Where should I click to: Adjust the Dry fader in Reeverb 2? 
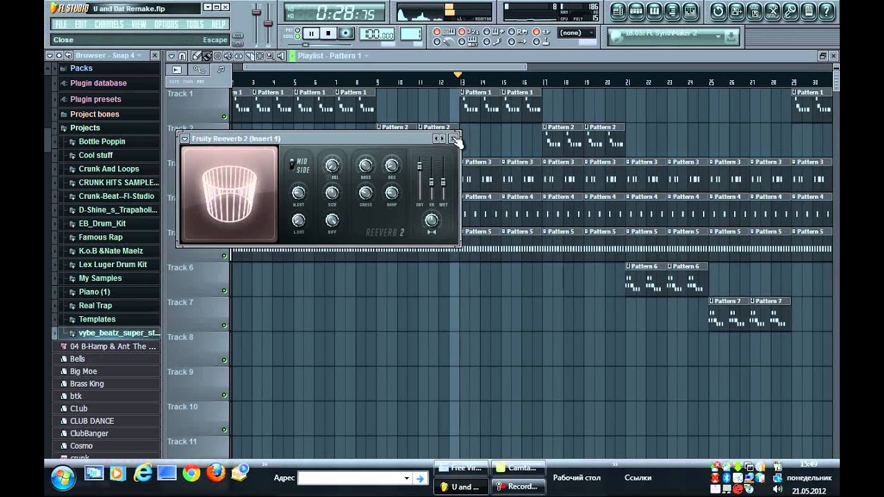(x=420, y=166)
